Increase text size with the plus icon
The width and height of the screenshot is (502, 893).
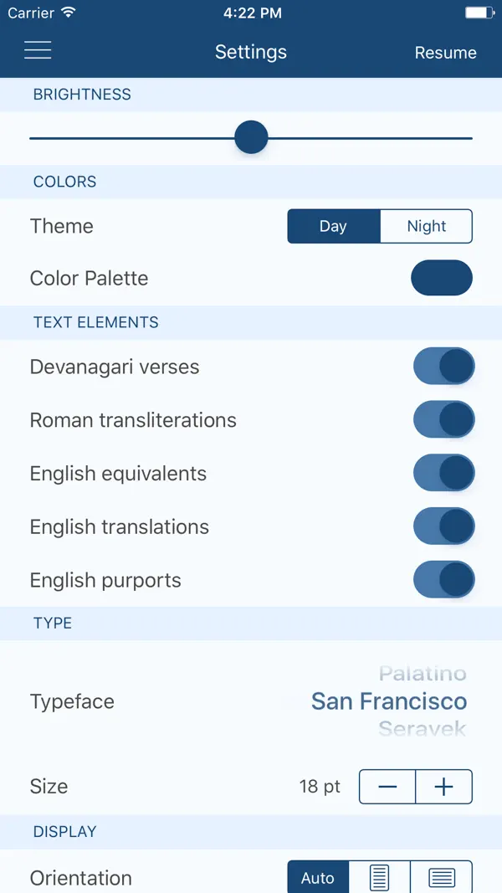coord(443,786)
